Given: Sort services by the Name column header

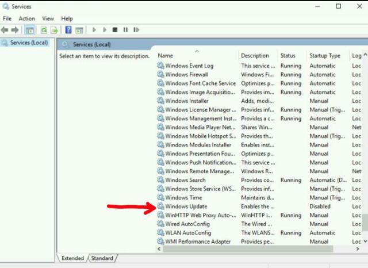Looking at the screenshot, I should 166,56.
